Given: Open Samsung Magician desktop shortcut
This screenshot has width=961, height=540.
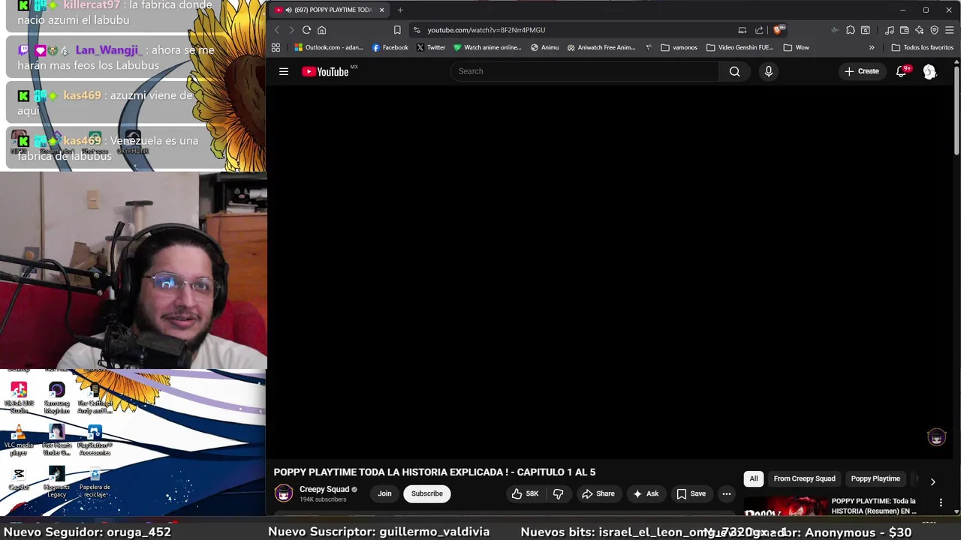Looking at the screenshot, I should (x=57, y=397).
